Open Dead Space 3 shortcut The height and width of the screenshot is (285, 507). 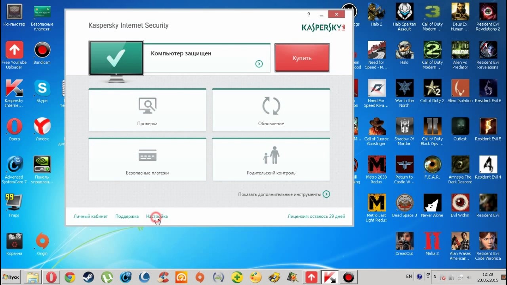[404, 206]
